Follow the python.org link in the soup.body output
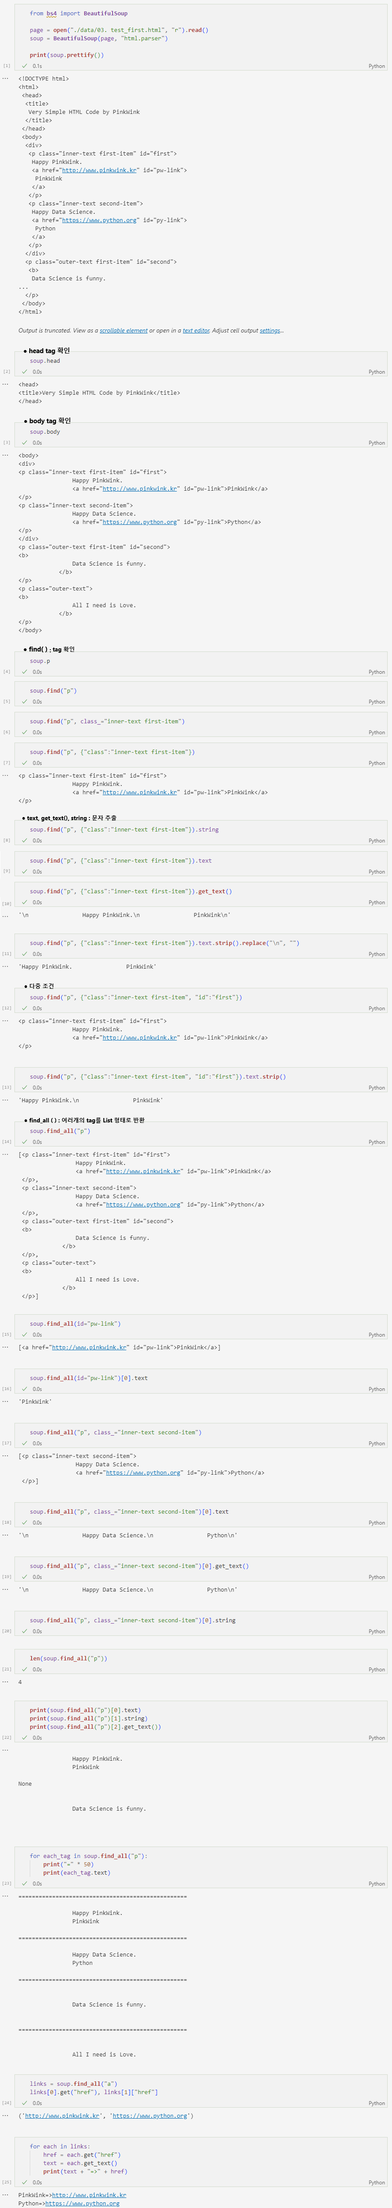This screenshot has width=392, height=2208. (x=140, y=522)
